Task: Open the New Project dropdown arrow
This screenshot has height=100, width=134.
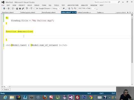Action: click(x=15, y=9)
